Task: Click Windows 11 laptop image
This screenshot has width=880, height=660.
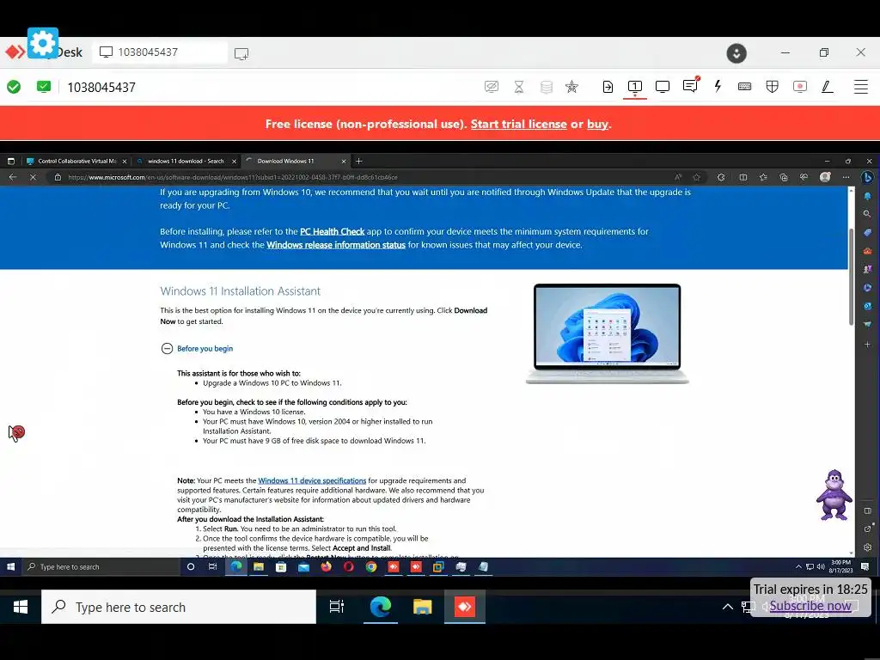Action: coord(608,333)
